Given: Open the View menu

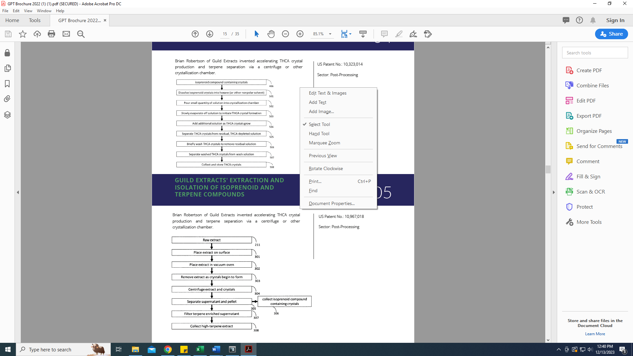Looking at the screenshot, I should (28, 11).
